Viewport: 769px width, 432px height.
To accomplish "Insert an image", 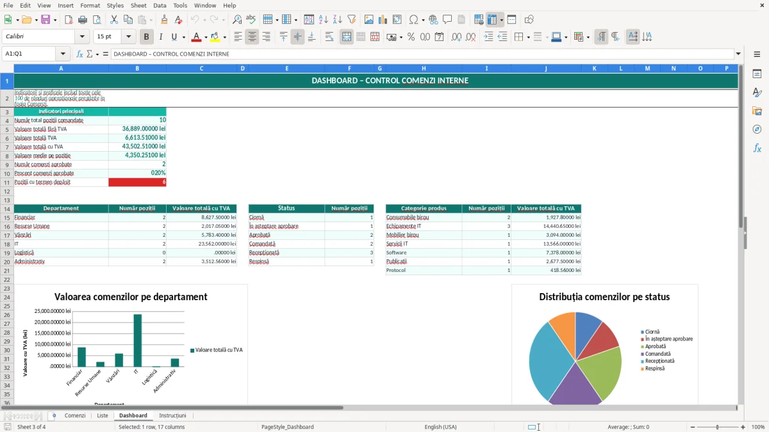I will tap(369, 20).
